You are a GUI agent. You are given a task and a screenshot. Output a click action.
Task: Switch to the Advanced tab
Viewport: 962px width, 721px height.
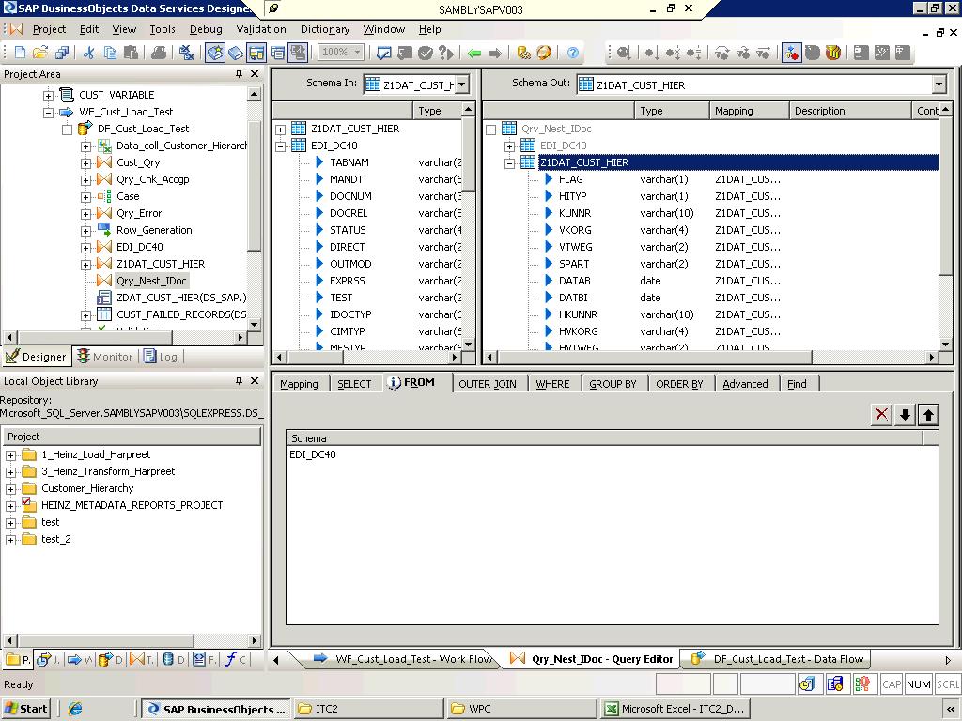745,384
